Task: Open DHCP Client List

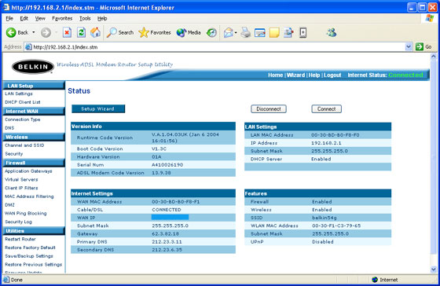Action: 23,102
